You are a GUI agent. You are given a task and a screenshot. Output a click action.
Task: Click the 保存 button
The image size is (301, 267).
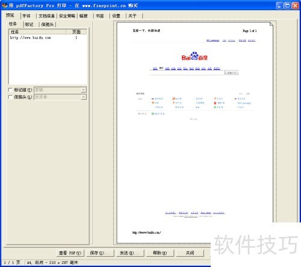100,253
